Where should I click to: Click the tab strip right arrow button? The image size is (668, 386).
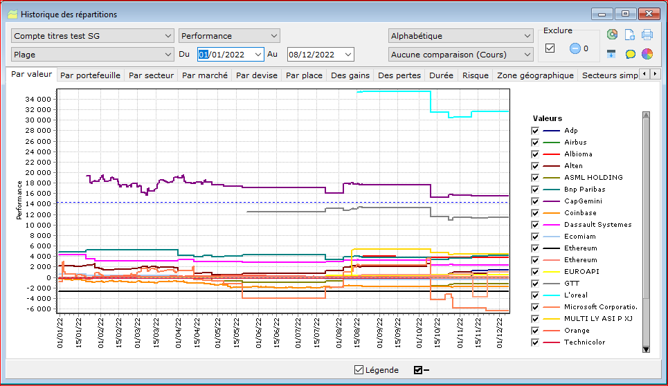click(656, 74)
